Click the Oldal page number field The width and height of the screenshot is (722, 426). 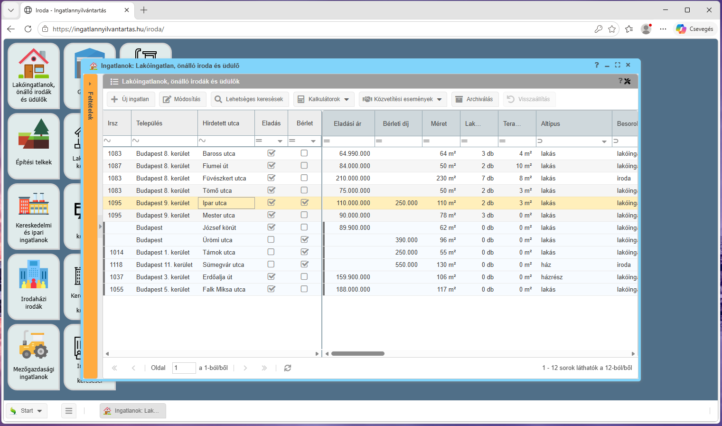(184, 368)
